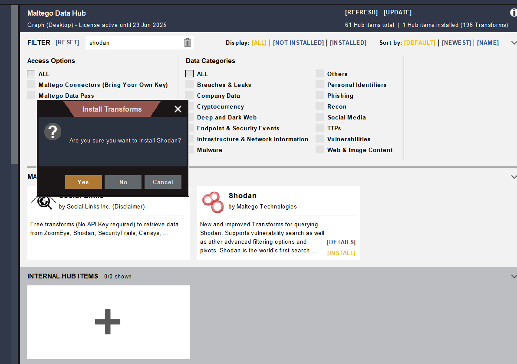
Task: Click the '0/0 shown' counter
Action: tap(118, 277)
